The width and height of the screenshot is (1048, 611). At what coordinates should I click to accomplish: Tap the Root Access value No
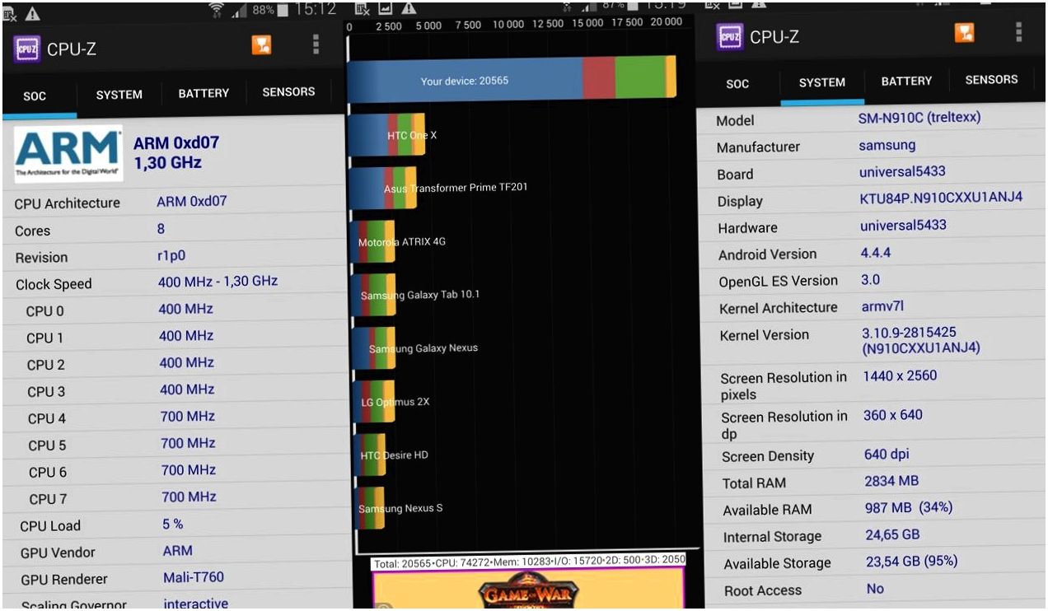pyautogui.click(x=875, y=589)
